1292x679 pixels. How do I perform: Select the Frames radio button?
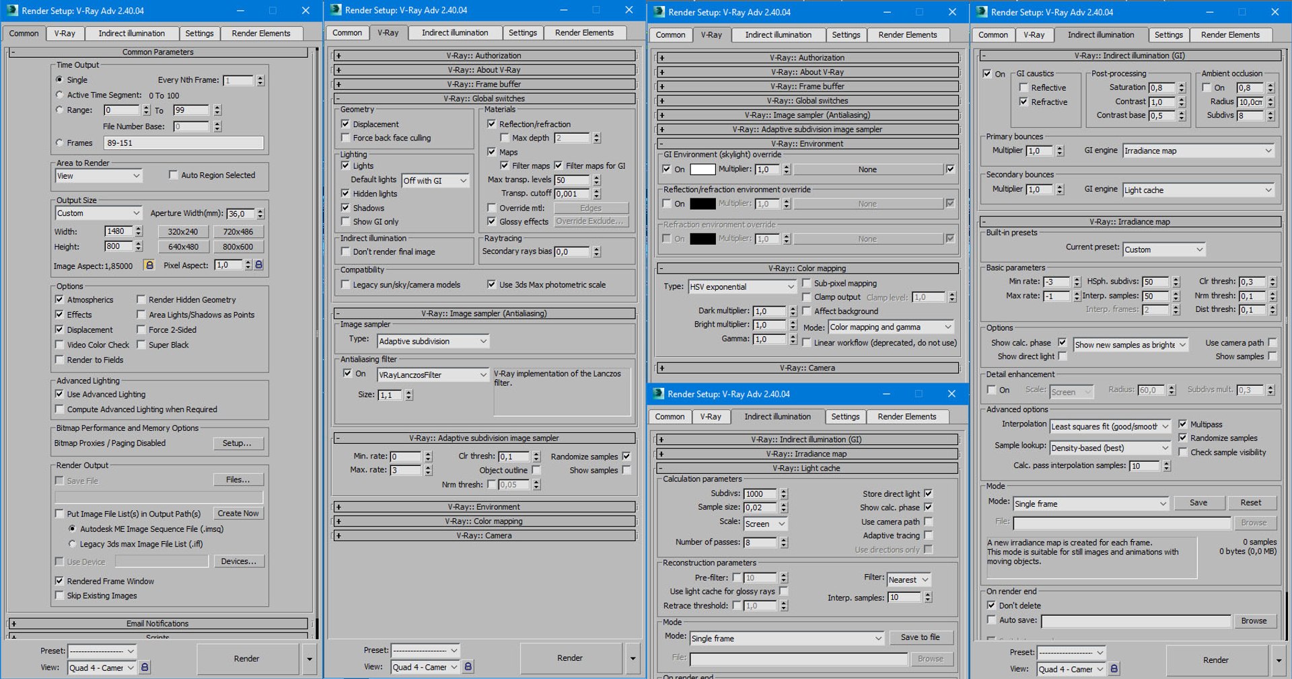[x=59, y=143]
